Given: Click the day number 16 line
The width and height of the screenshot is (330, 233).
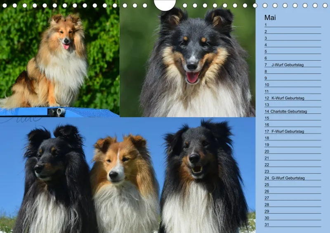Looking at the screenshot, I should pyautogui.click(x=292, y=125).
